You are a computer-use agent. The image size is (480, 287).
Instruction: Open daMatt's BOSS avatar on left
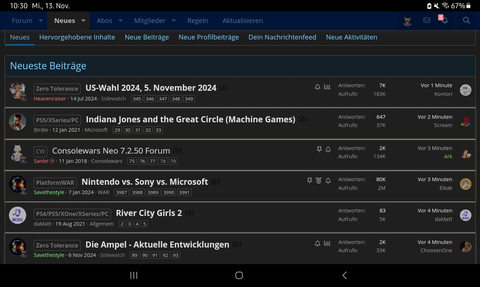point(18,216)
